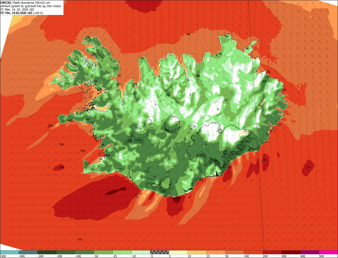The width and height of the screenshot is (338, 258).
Task: Pick the orange 25 to 50 legend swatch
Action: pyautogui.click(x=216, y=252)
